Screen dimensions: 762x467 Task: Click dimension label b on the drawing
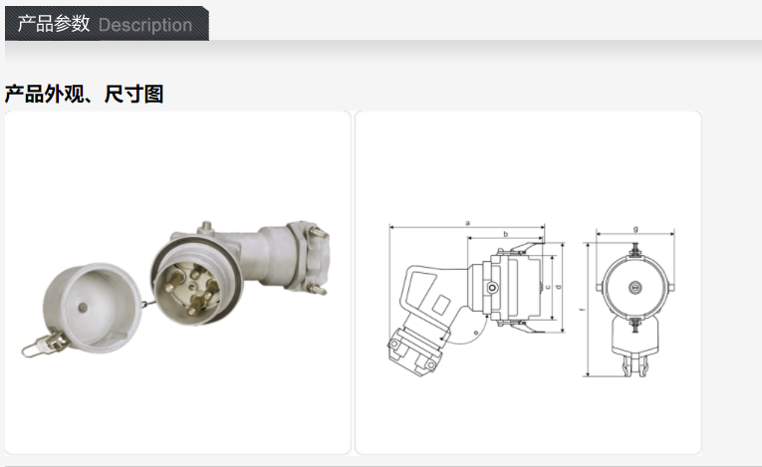(505, 234)
